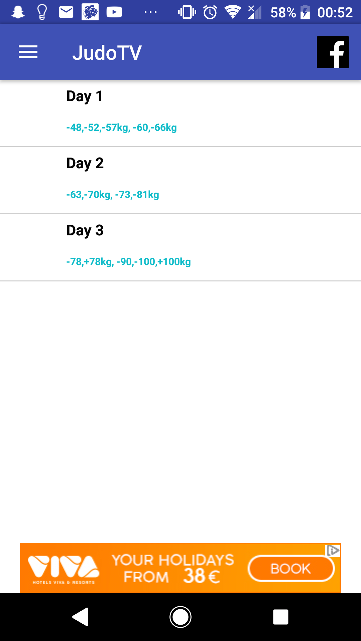
Task: Tap the -48,-52,-57kg, -60,-66kg categories link
Action: click(121, 128)
